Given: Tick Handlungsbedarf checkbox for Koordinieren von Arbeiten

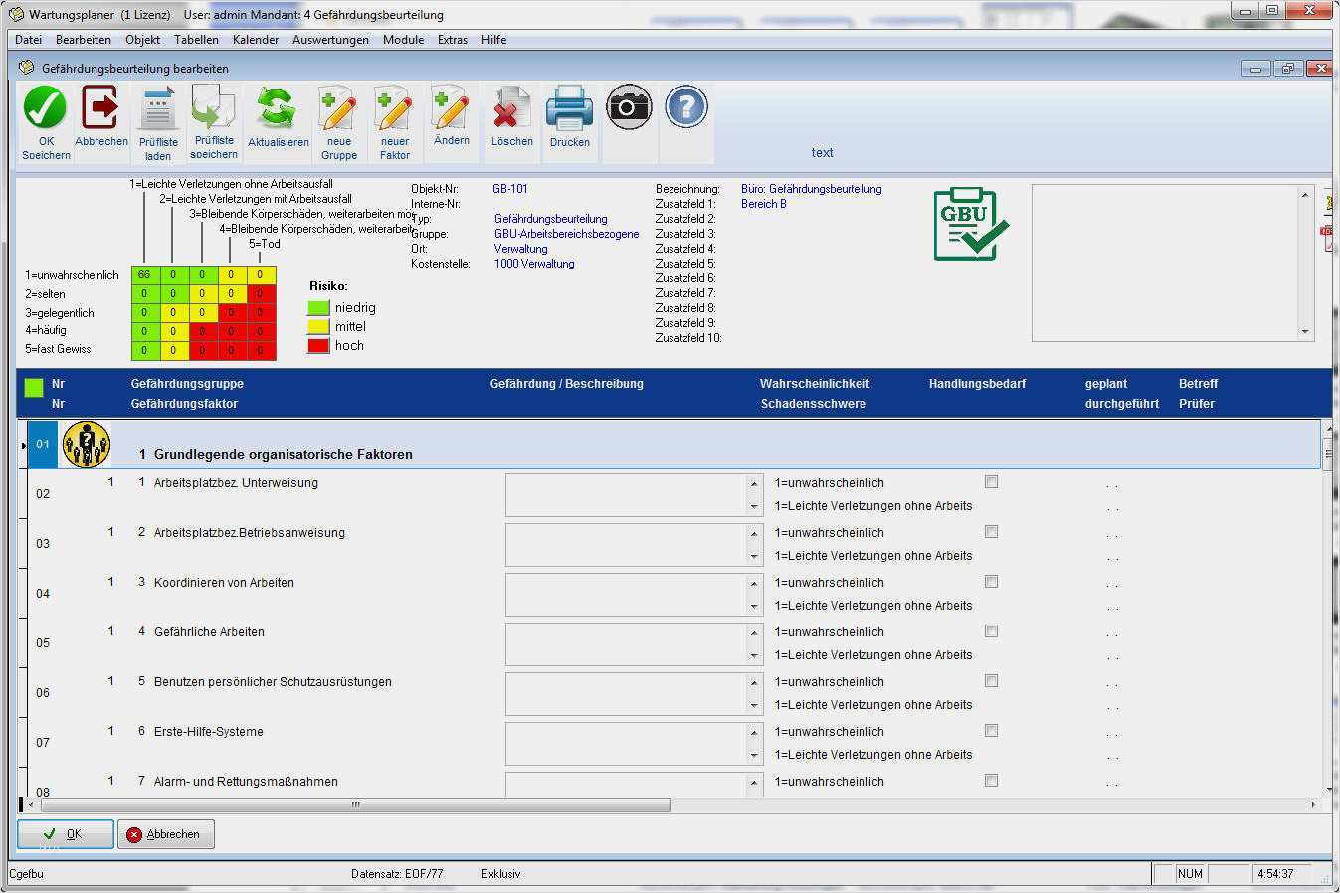Looking at the screenshot, I should coord(991,582).
